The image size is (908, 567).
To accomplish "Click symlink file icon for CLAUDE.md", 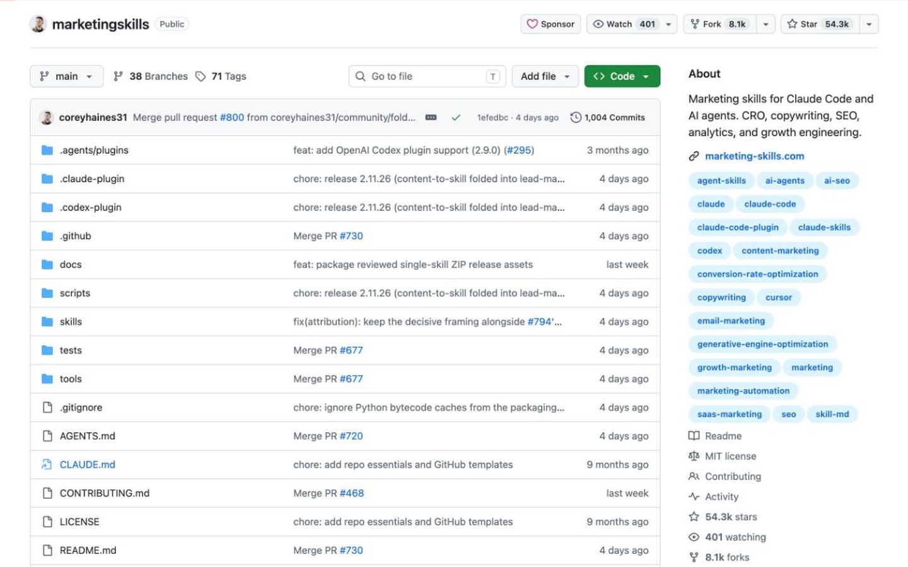I will (47, 464).
